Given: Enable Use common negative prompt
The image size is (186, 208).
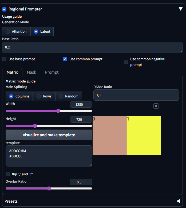Looking at the screenshot, I should 126,62.
